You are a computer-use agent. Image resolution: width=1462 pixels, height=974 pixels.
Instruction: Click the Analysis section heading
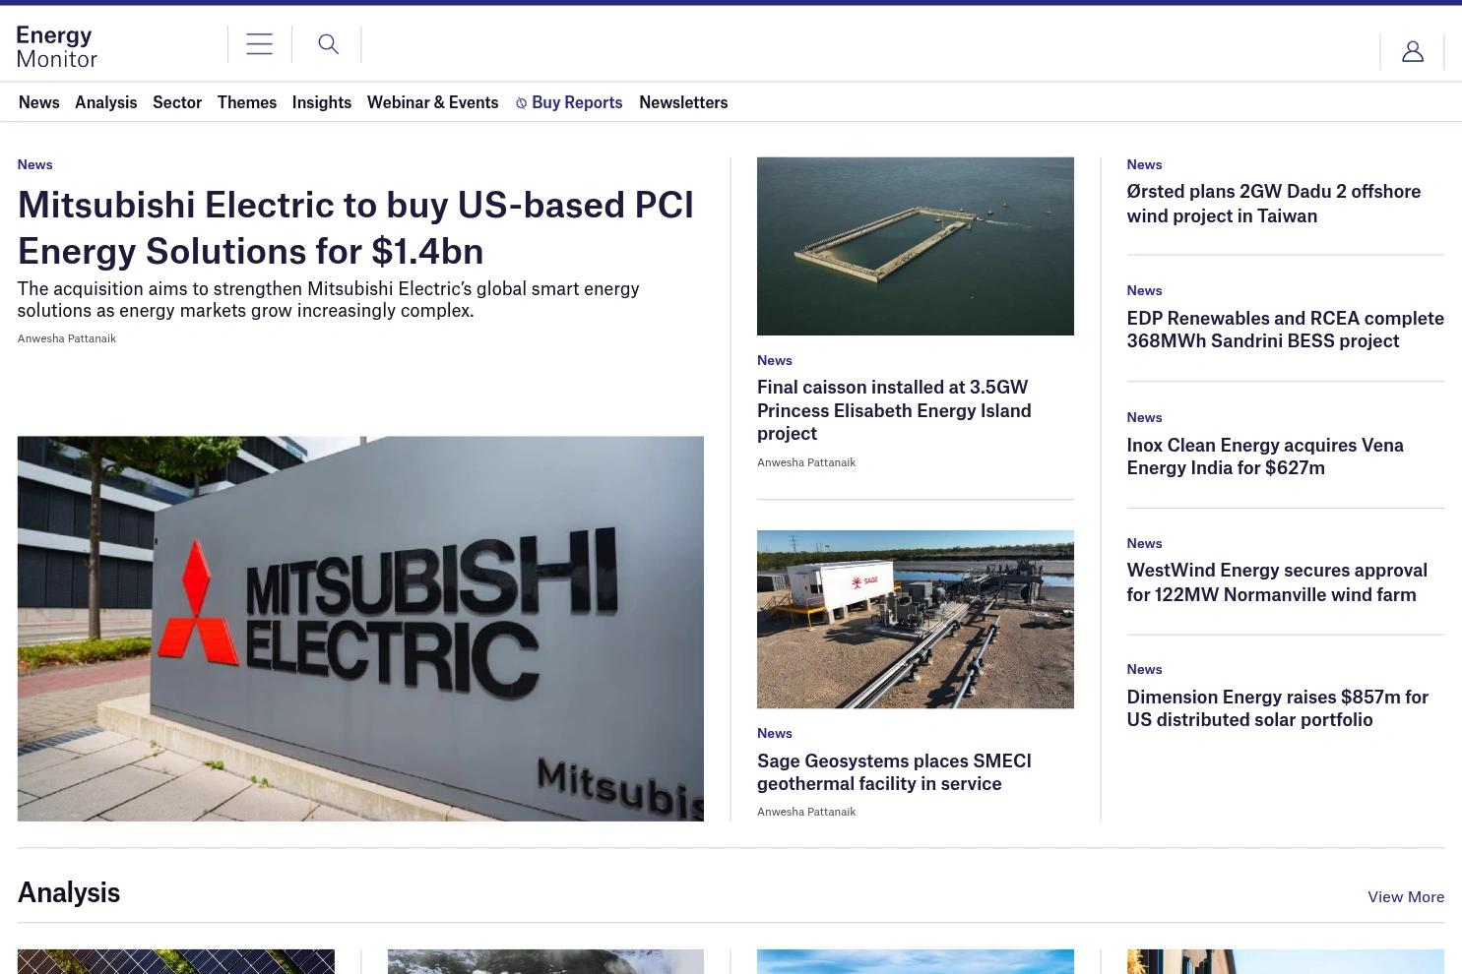click(69, 892)
